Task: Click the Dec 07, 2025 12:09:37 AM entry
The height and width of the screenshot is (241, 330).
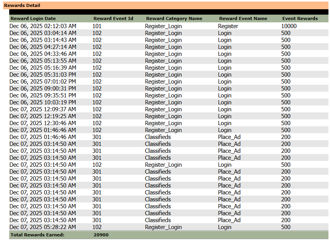Action: pos(43,109)
